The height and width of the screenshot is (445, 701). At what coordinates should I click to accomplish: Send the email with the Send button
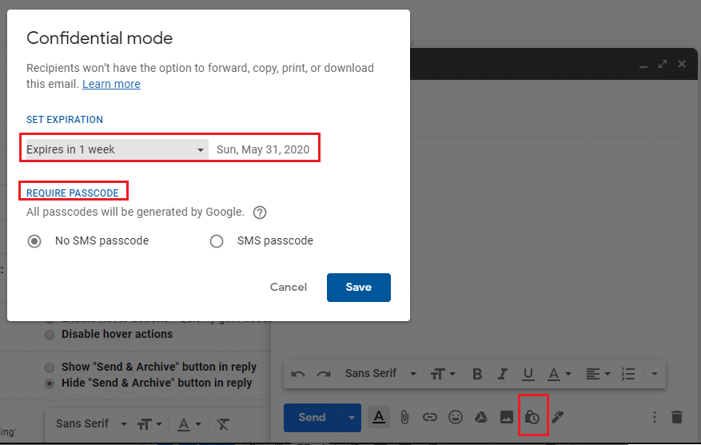coord(313,418)
